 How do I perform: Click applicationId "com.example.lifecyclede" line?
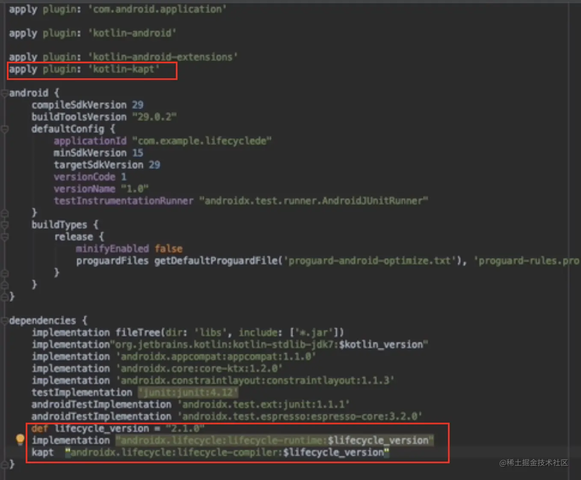(163, 141)
